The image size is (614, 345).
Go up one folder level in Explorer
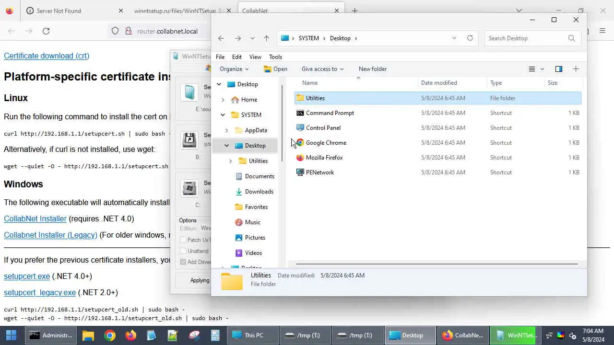pyautogui.click(x=267, y=38)
